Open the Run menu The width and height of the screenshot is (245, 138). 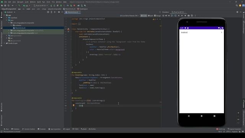pos(44,2)
